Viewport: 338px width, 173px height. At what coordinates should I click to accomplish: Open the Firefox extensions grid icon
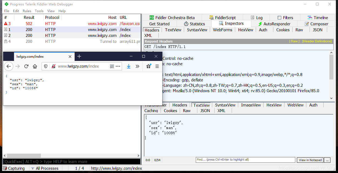[x=148, y=66]
